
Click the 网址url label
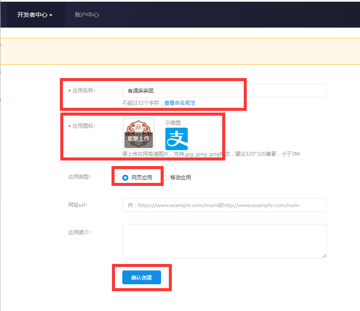[x=78, y=205]
